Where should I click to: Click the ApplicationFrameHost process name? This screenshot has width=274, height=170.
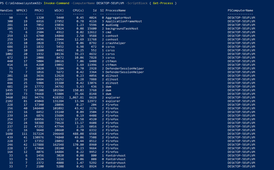coord(124,21)
